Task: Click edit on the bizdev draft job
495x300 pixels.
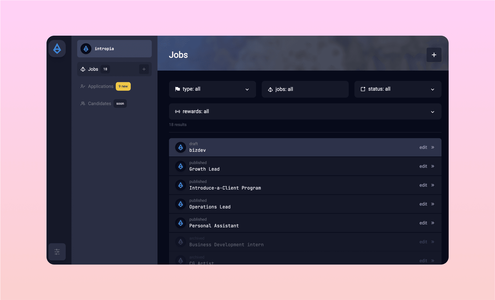Action: (x=423, y=147)
